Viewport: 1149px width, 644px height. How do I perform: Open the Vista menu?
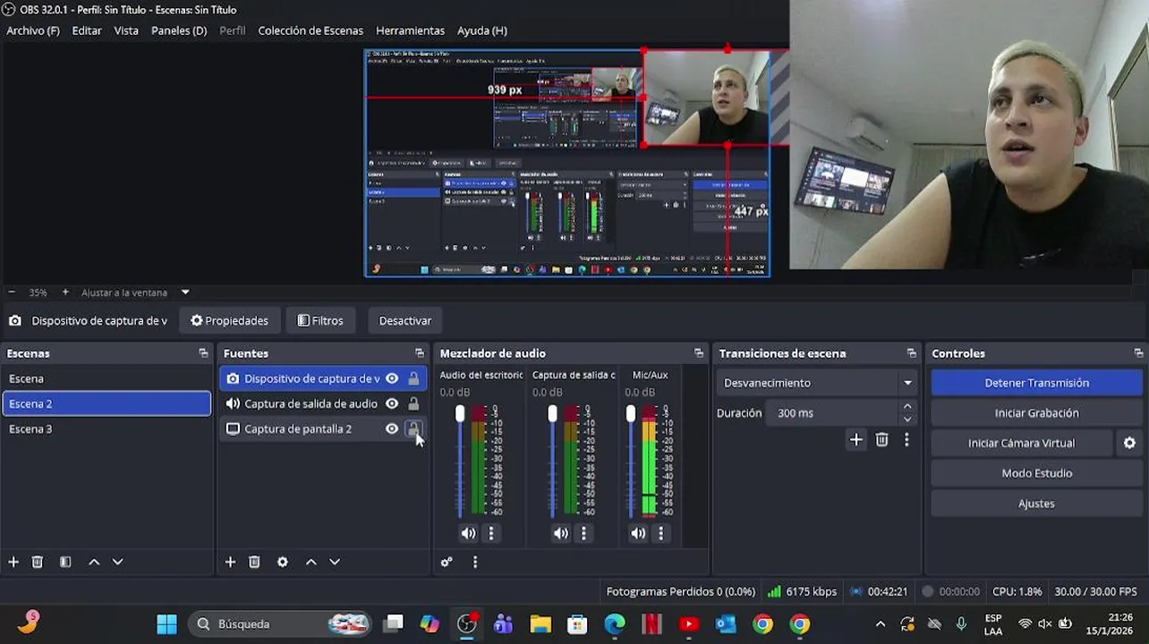click(x=126, y=30)
